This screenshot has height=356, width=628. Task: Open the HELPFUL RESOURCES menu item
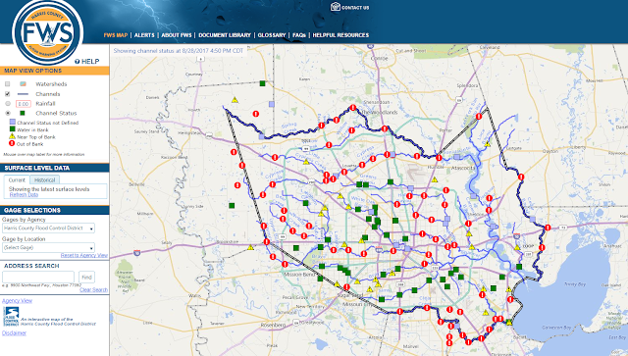coord(340,35)
